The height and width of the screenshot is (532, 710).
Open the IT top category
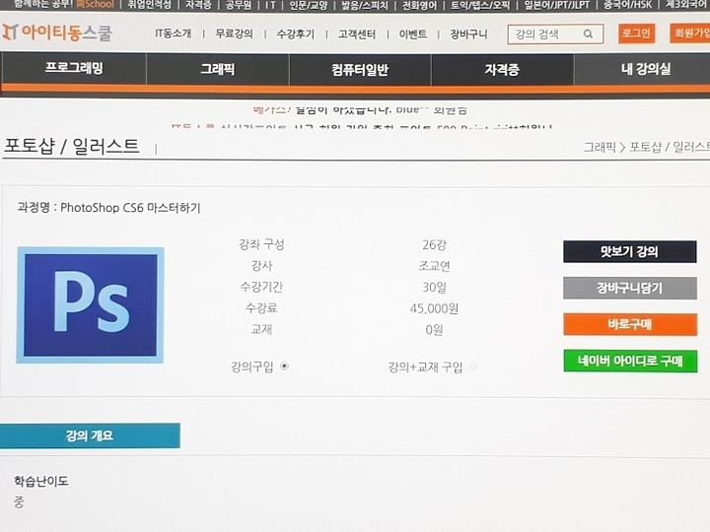click(270, 5)
